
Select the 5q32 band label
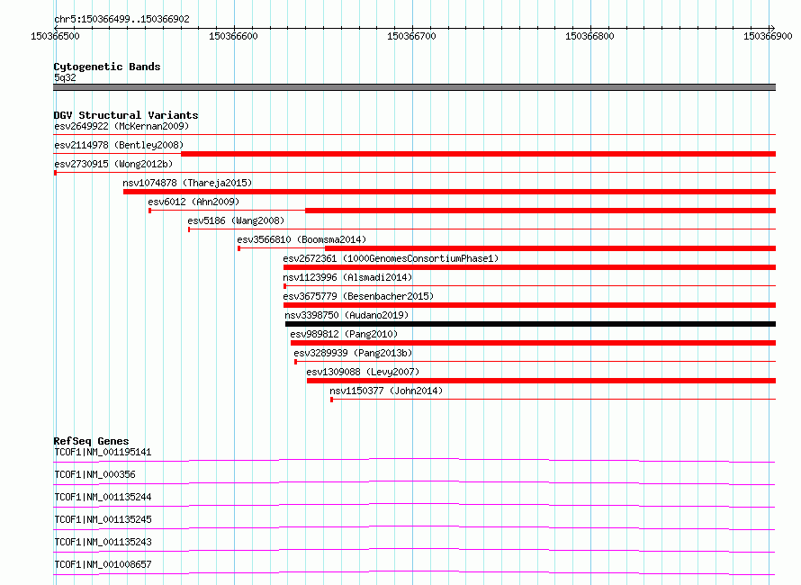65,77
